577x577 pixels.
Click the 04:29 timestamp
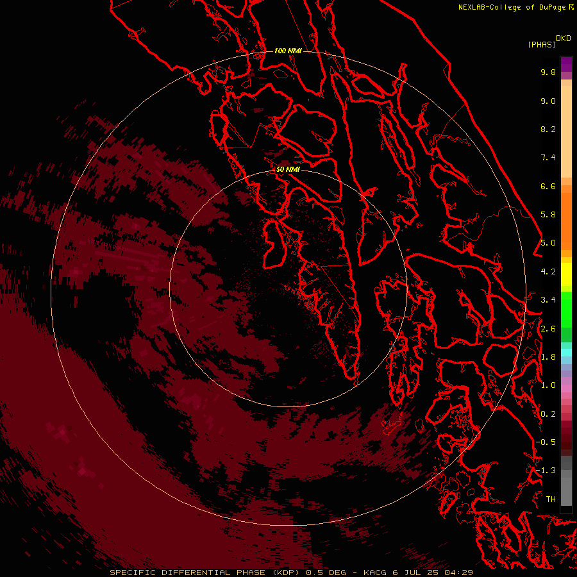[x=458, y=573]
